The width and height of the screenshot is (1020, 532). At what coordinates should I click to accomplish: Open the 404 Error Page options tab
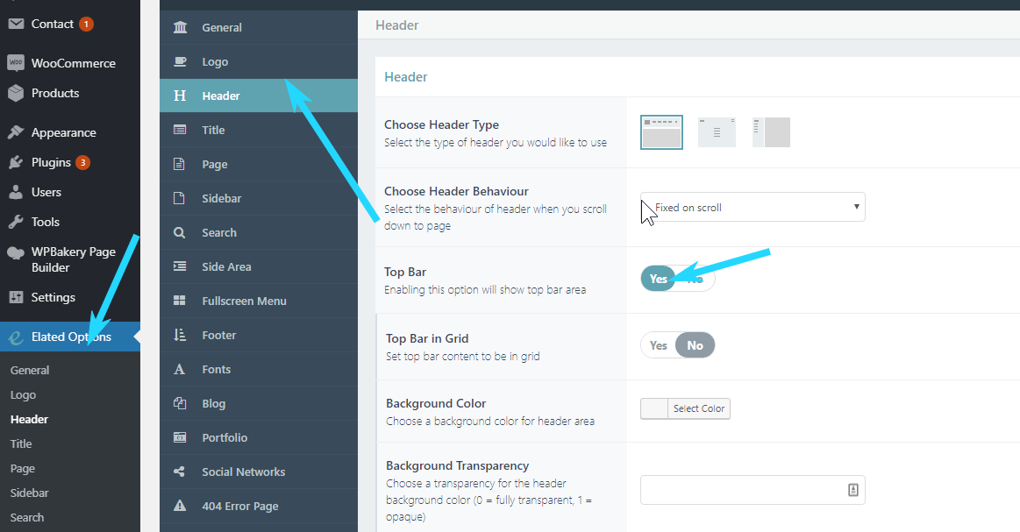pos(258,506)
